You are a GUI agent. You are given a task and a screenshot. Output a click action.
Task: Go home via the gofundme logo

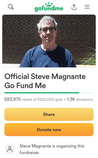49,7
